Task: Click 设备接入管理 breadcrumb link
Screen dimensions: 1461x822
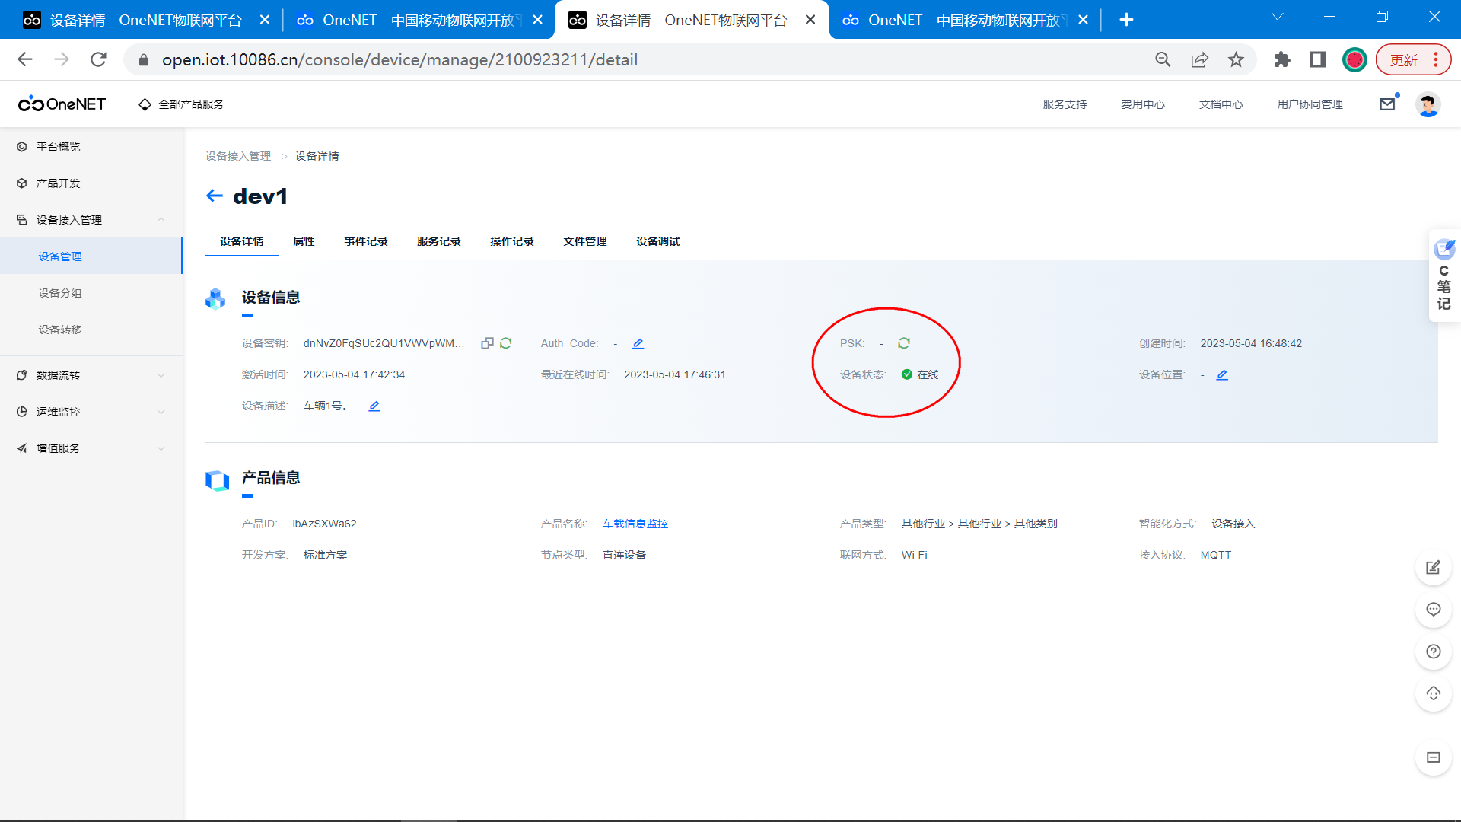Action: [x=238, y=156]
